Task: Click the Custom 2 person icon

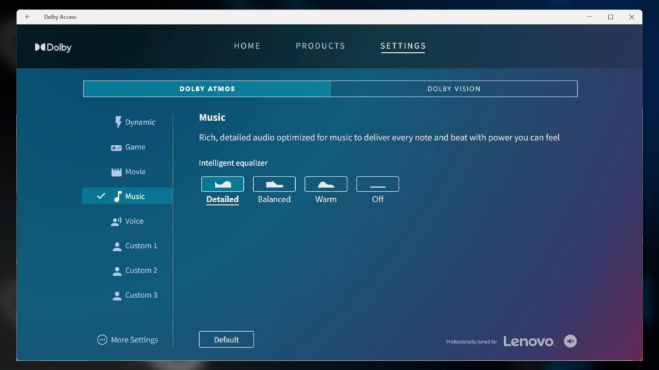Action: tap(117, 271)
